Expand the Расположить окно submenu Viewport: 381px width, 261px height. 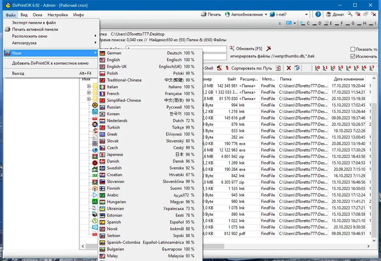[x=51, y=36]
